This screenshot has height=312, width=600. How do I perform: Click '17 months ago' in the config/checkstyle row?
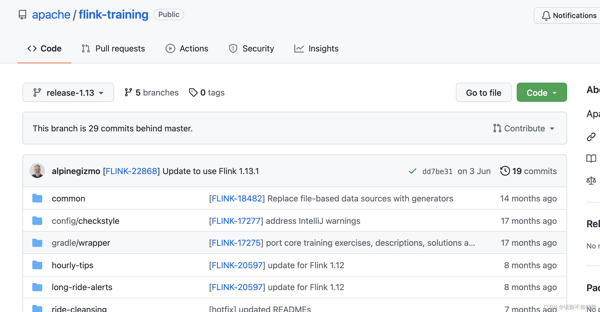(529, 221)
